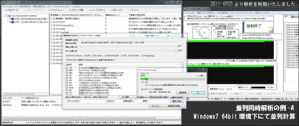
Task: Click the NTFS 30718 MB partition icon
Action: (x=13, y=19)
